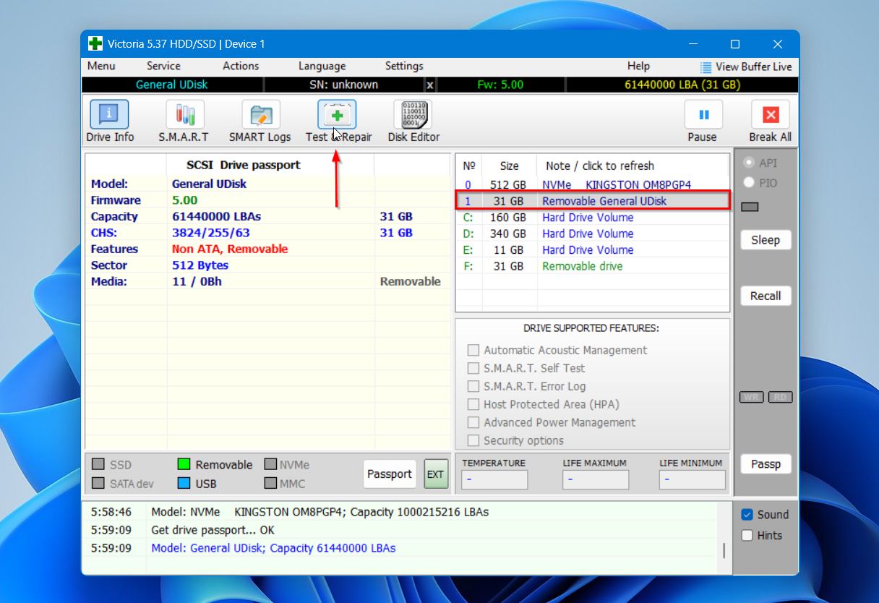Viewport: 879px width, 603px height.
Task: Open the S.M.A.R.T toolbar icon
Action: click(x=184, y=121)
